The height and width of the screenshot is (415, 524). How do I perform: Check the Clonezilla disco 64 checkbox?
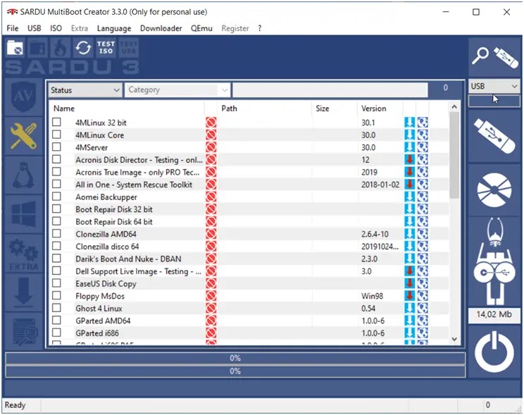[x=56, y=246]
